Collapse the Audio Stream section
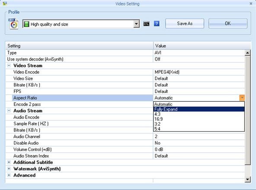The image size is (256, 190). 9,111
